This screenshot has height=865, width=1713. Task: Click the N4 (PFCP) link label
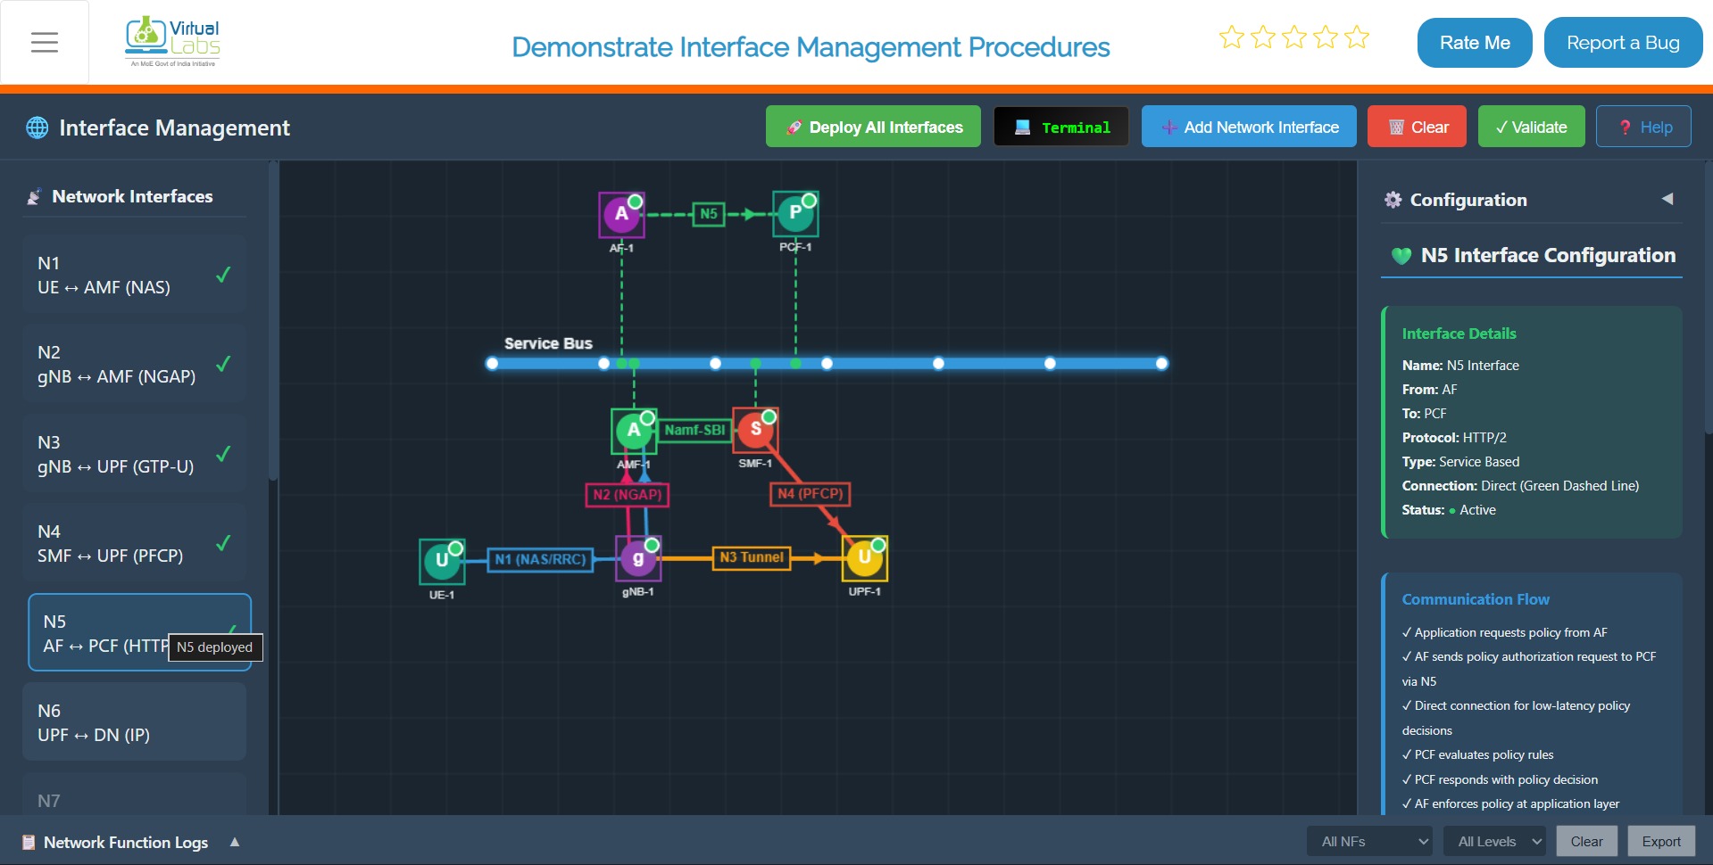click(x=811, y=494)
